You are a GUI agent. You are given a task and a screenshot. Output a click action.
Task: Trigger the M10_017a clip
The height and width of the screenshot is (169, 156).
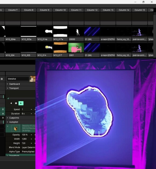coord(60,32)
